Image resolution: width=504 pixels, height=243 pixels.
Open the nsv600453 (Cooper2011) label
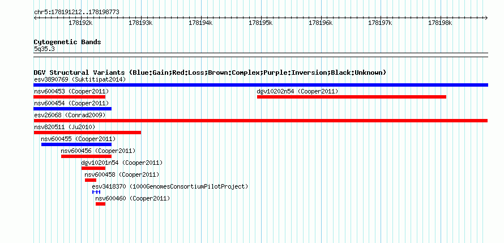pyautogui.click(x=71, y=91)
